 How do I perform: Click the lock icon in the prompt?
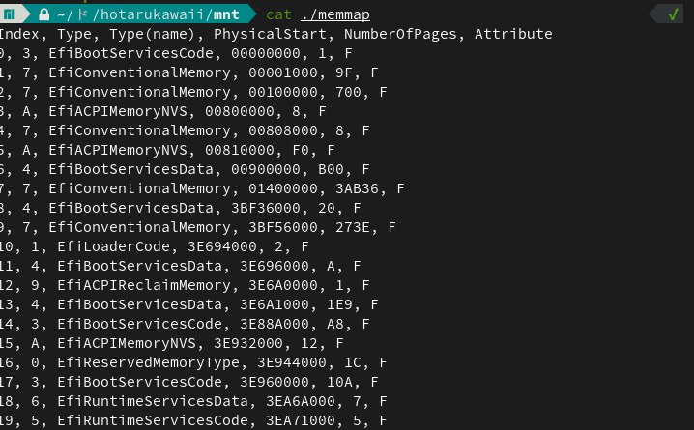tap(44, 14)
